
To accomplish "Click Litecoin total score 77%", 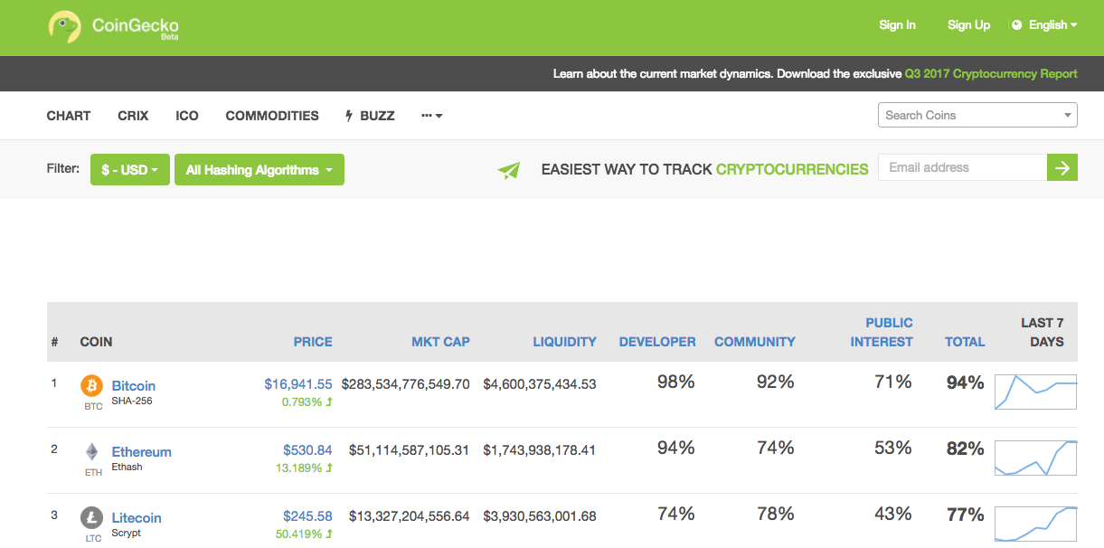I will click(x=966, y=515).
